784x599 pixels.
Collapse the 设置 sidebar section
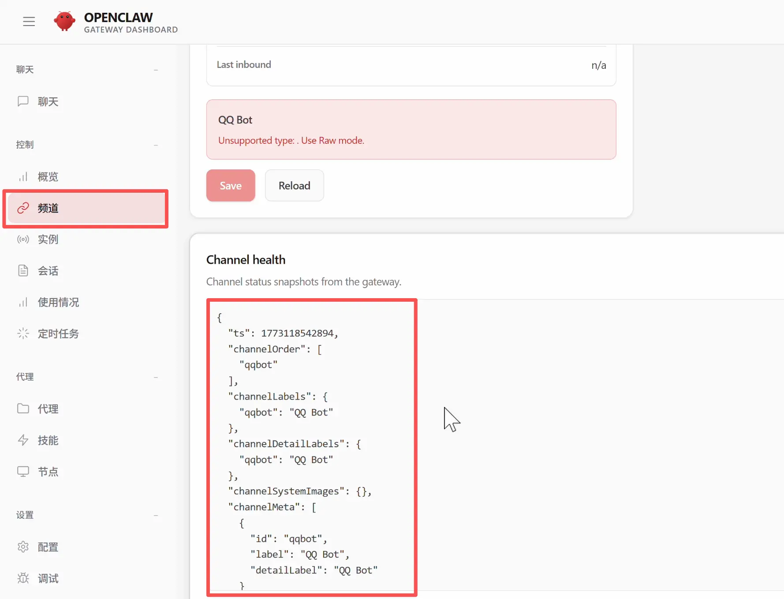[x=156, y=515]
